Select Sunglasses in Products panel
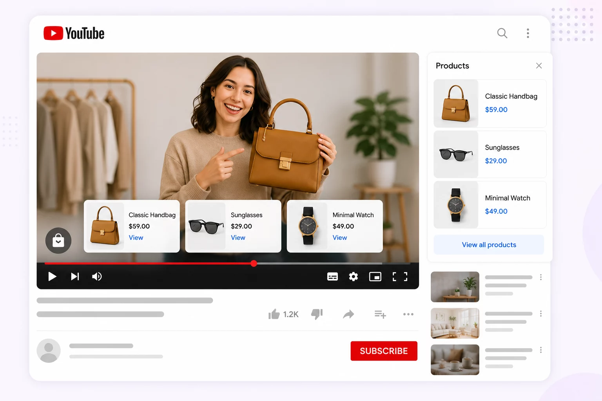The height and width of the screenshot is (401, 602). (x=490, y=154)
